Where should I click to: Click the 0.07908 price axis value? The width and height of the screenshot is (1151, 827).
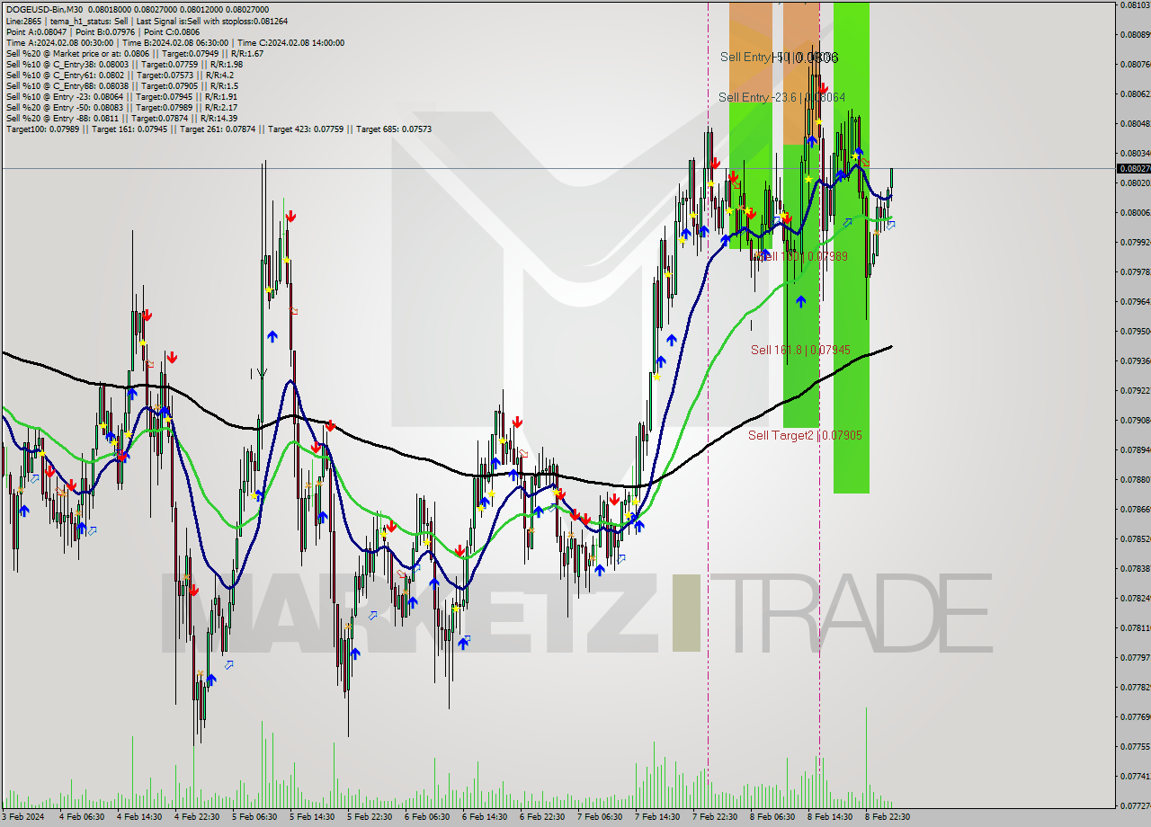(1135, 420)
